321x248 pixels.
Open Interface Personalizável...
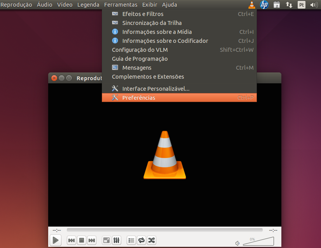click(179, 89)
